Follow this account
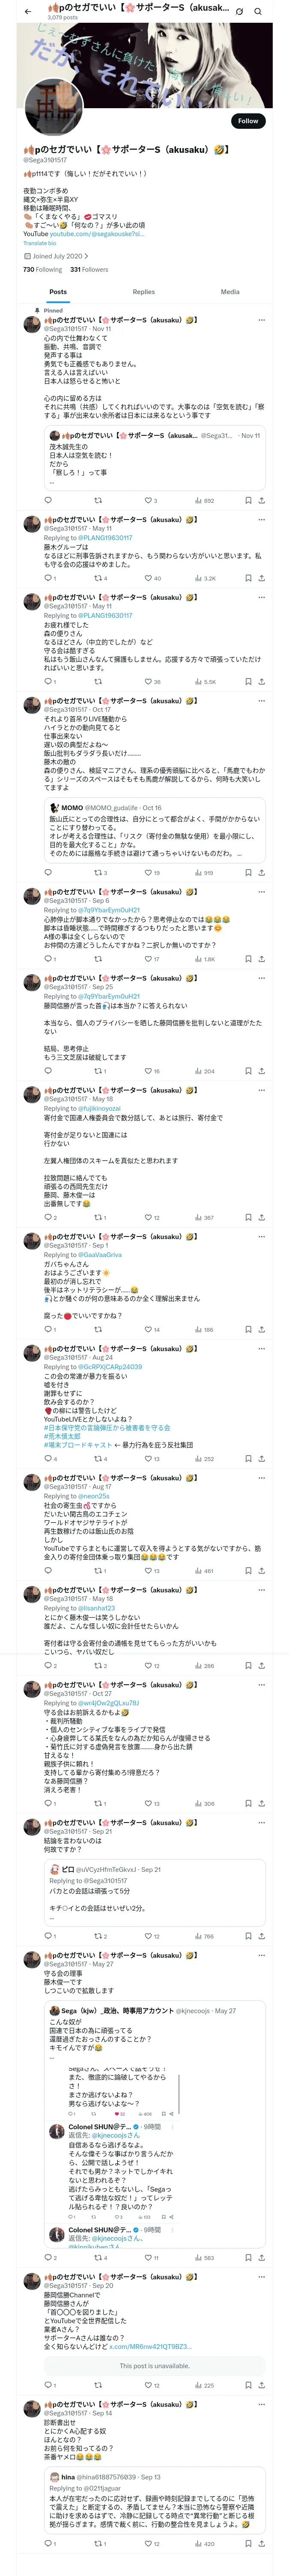 248,121
